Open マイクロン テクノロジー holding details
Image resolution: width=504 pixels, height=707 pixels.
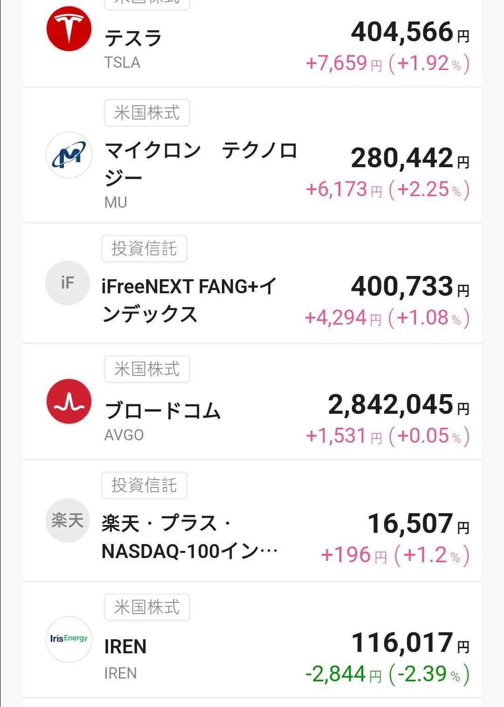tap(200, 163)
